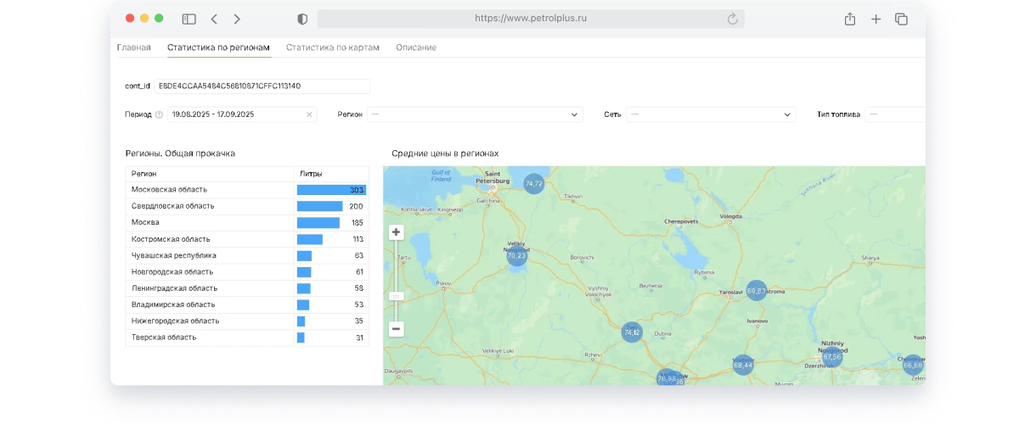Open the Тип топлива dropdown
This screenshot has width=1036, height=424.
tap(895, 114)
